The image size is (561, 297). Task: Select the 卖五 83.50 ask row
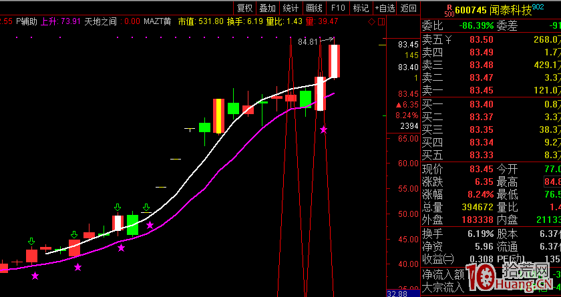click(x=492, y=39)
